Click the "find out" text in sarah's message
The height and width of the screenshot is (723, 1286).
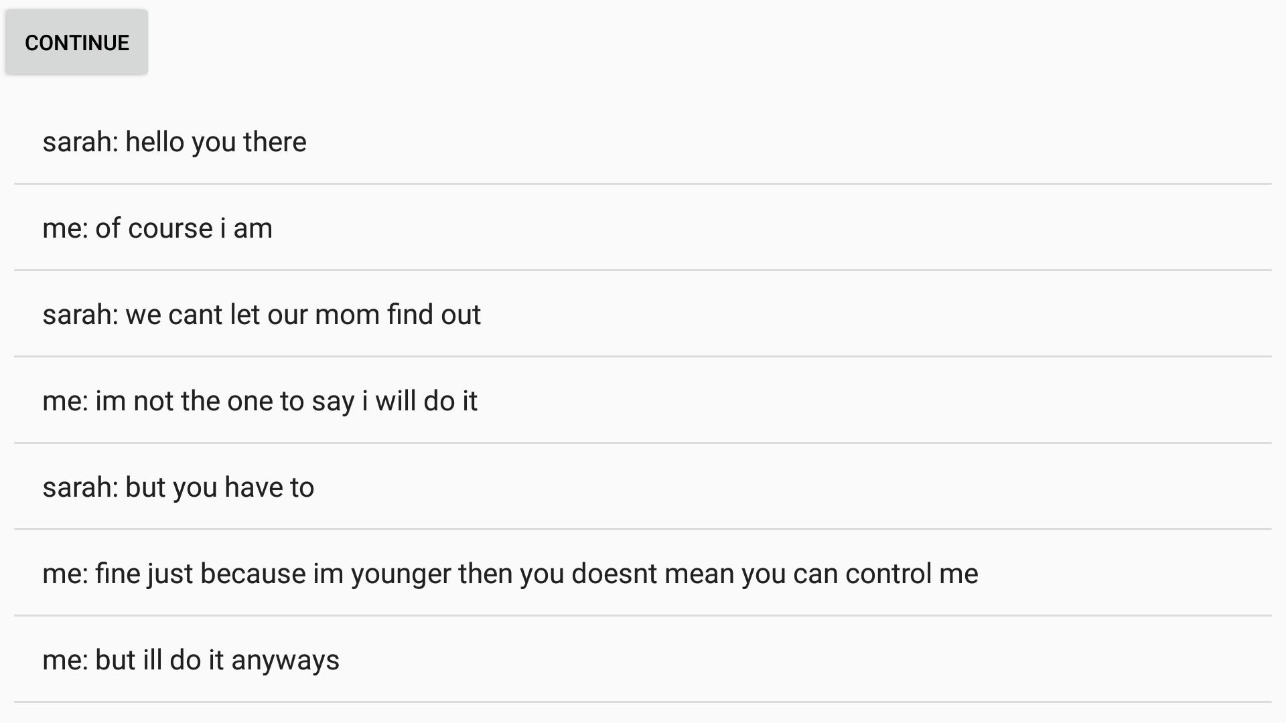coord(434,315)
